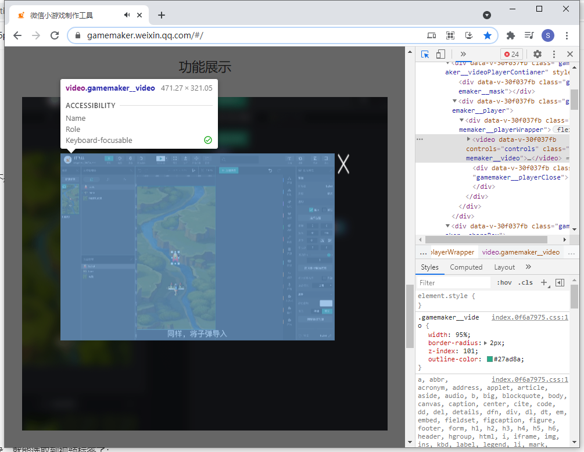Image resolution: width=584 pixels, height=452 pixels.
Task: Click the install app download icon
Action: coord(469,35)
